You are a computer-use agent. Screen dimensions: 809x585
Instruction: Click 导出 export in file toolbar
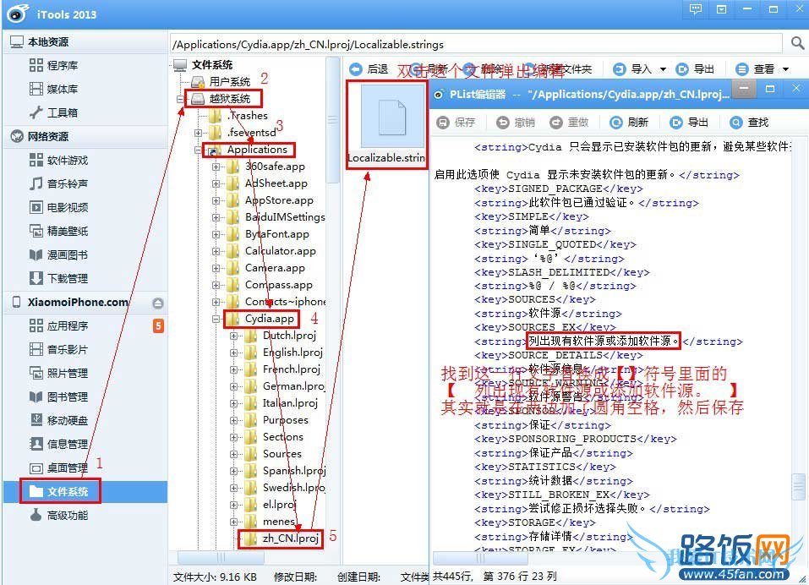(x=695, y=69)
